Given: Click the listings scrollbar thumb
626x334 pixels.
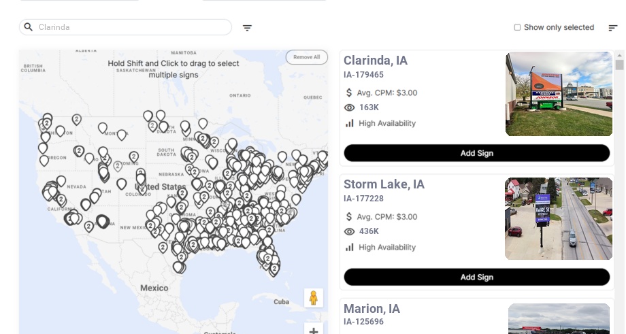Looking at the screenshot, I should (619, 65).
